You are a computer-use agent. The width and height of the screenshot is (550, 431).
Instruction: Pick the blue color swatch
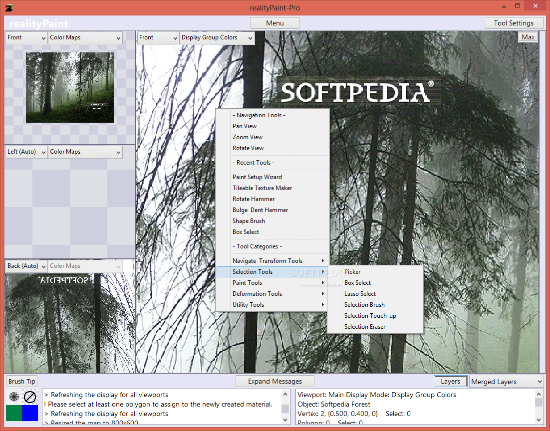[30, 413]
